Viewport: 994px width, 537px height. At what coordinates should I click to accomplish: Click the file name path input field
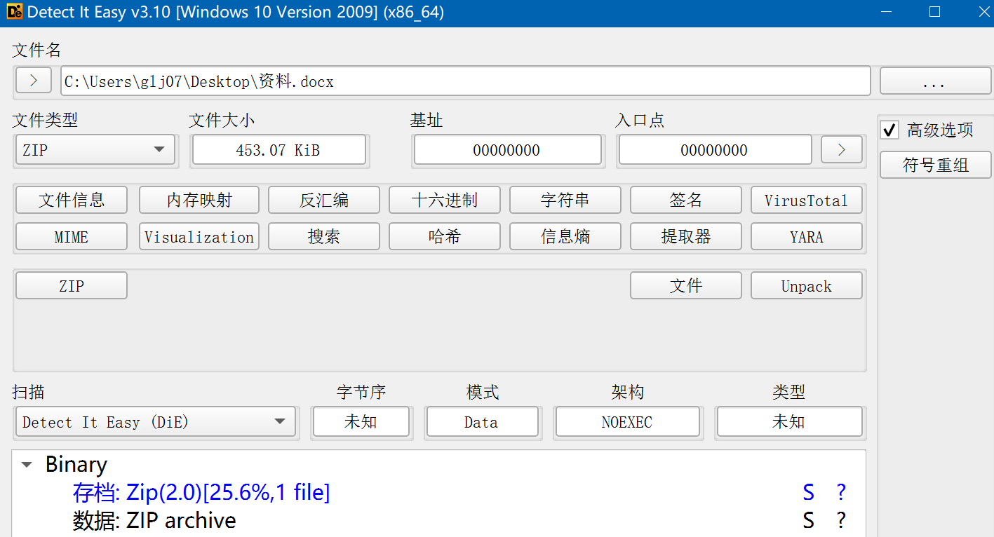pos(464,81)
